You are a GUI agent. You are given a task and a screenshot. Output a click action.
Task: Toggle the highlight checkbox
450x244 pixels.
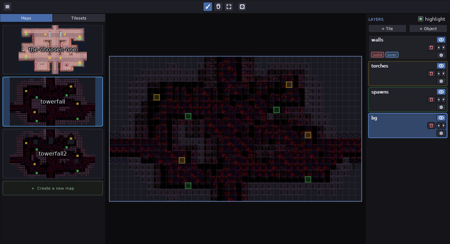pyautogui.click(x=420, y=19)
